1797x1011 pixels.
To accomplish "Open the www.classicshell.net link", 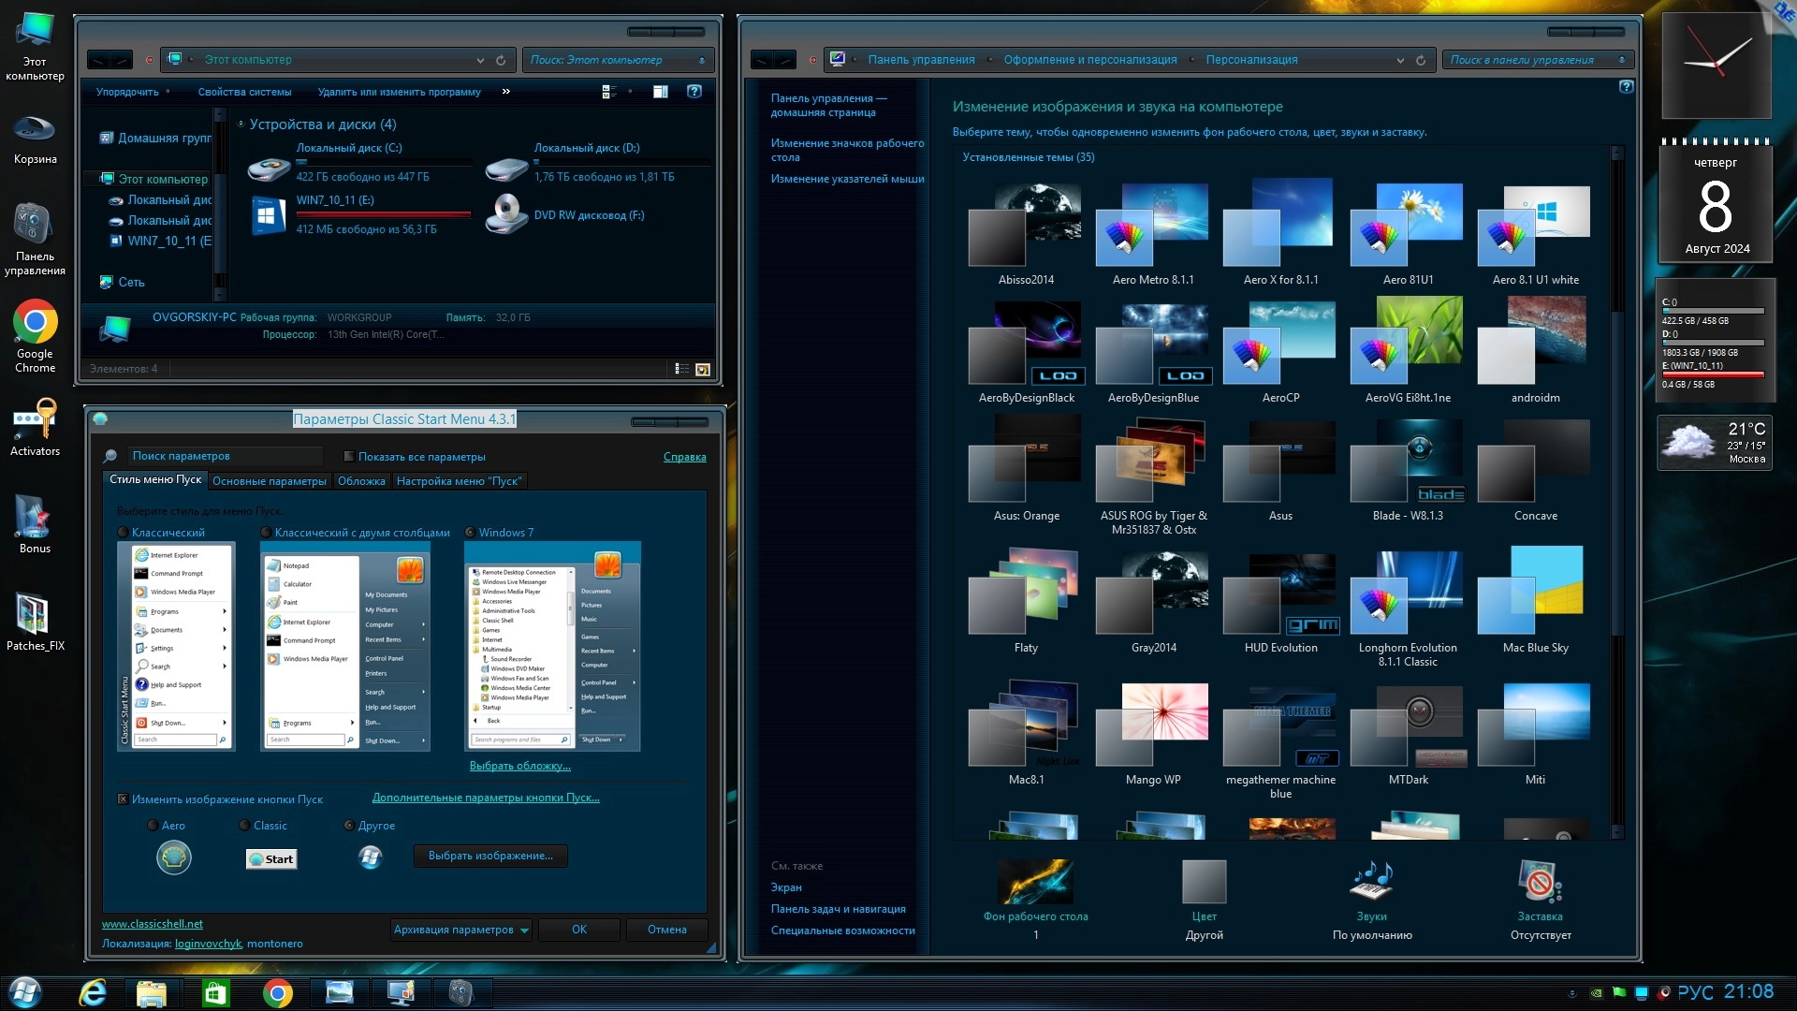I will coord(152,924).
